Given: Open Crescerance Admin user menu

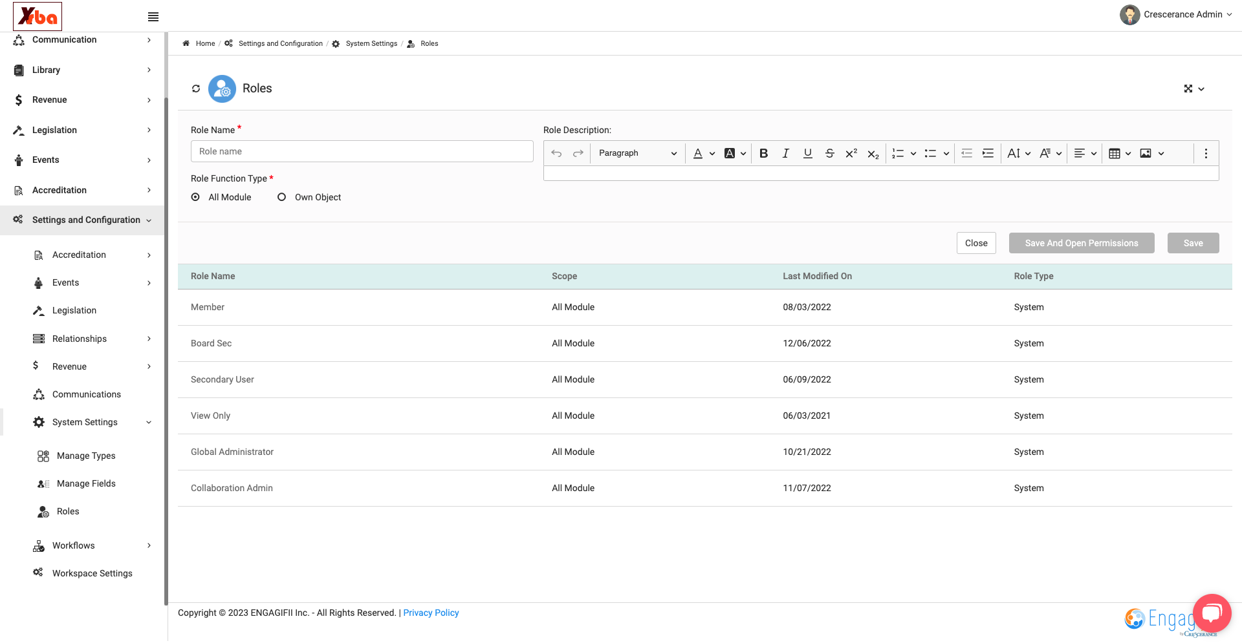Looking at the screenshot, I should click(1176, 15).
